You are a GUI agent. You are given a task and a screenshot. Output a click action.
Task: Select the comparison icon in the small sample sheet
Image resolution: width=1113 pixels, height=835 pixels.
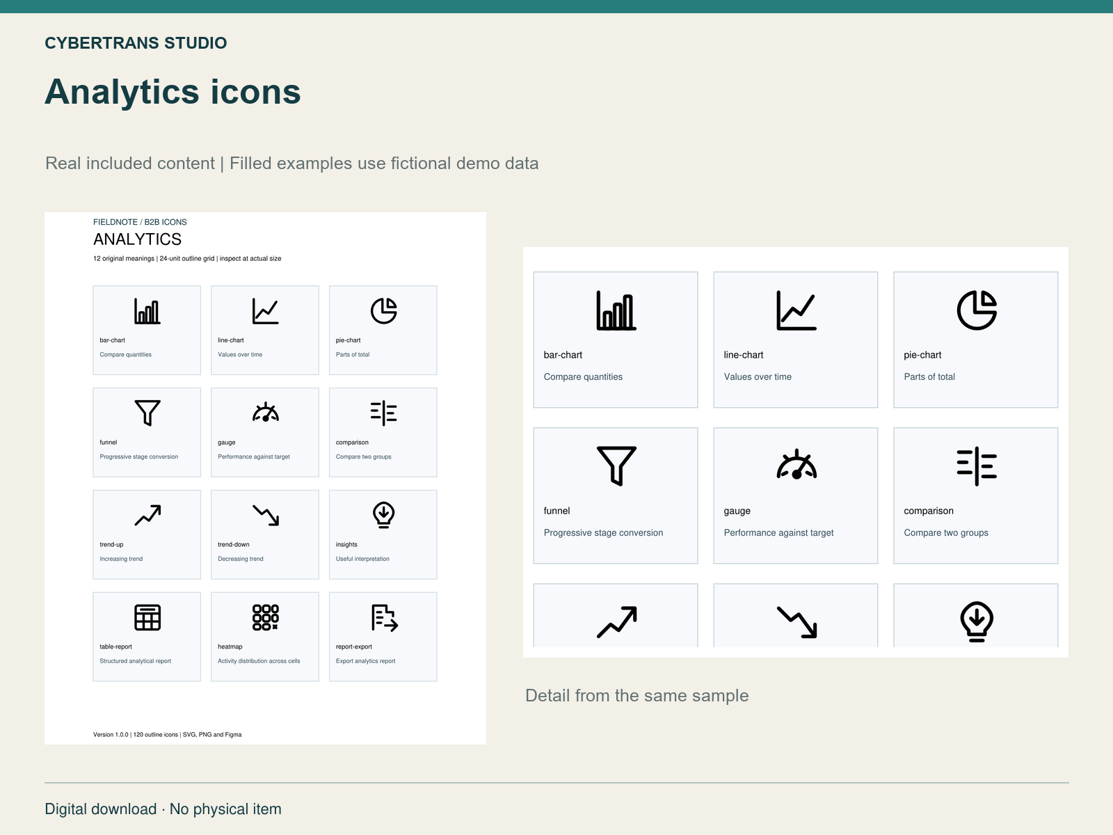click(383, 413)
